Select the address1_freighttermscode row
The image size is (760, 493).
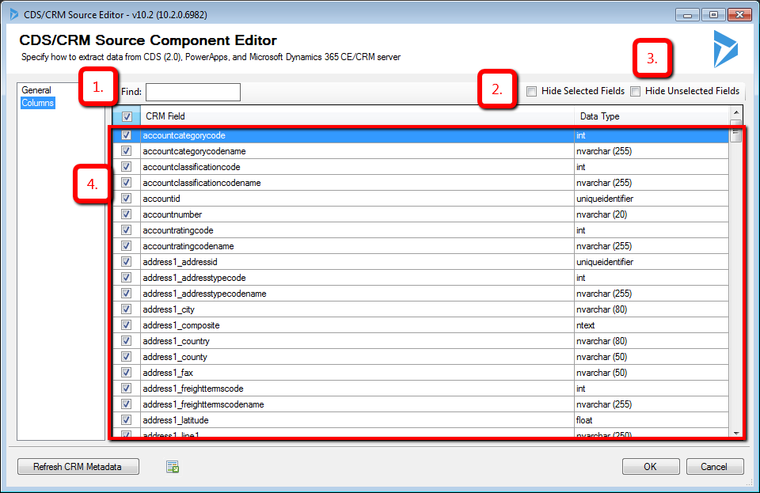coord(420,389)
